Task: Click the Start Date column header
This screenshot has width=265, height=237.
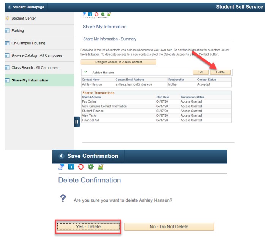Action: (162, 97)
